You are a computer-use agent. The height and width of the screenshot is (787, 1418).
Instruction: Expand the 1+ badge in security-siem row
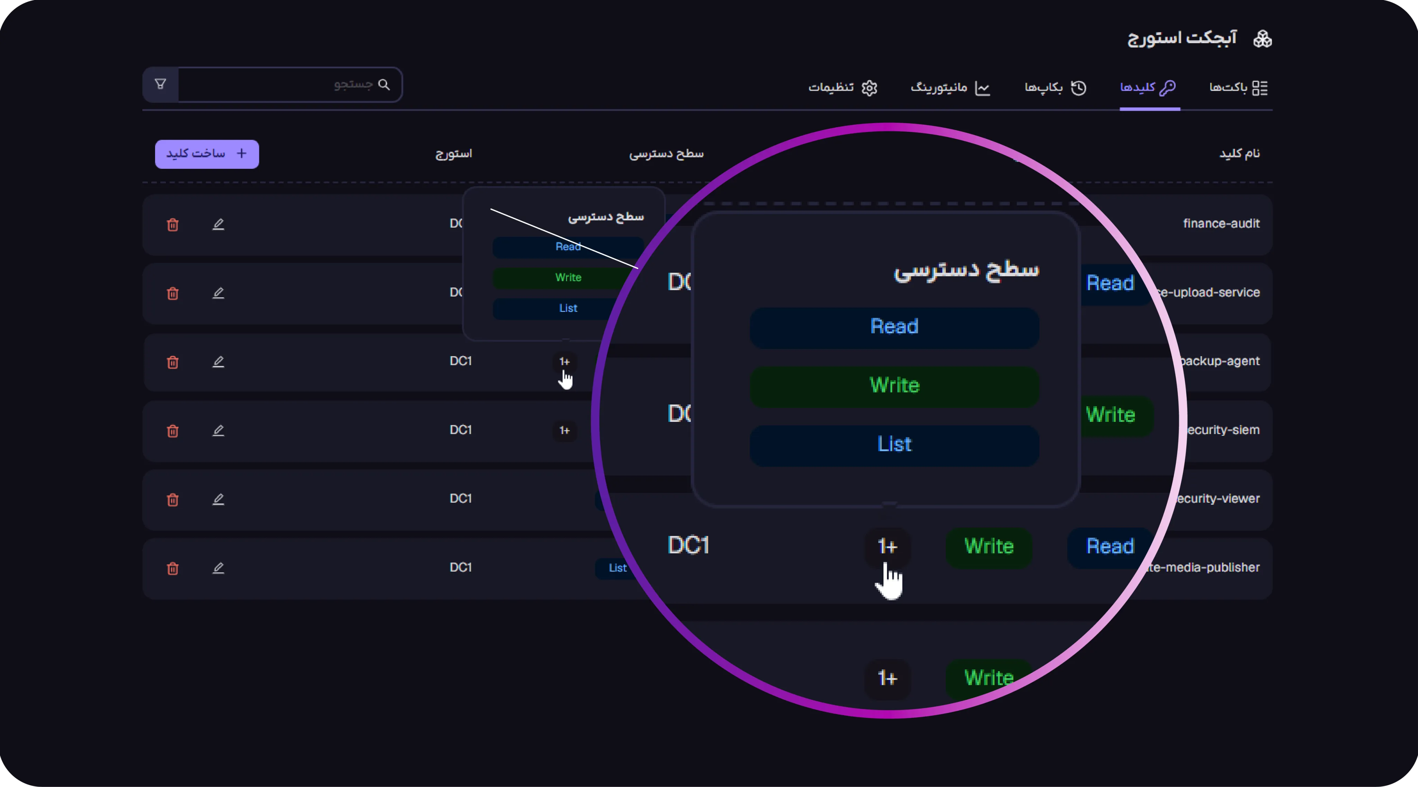click(565, 430)
